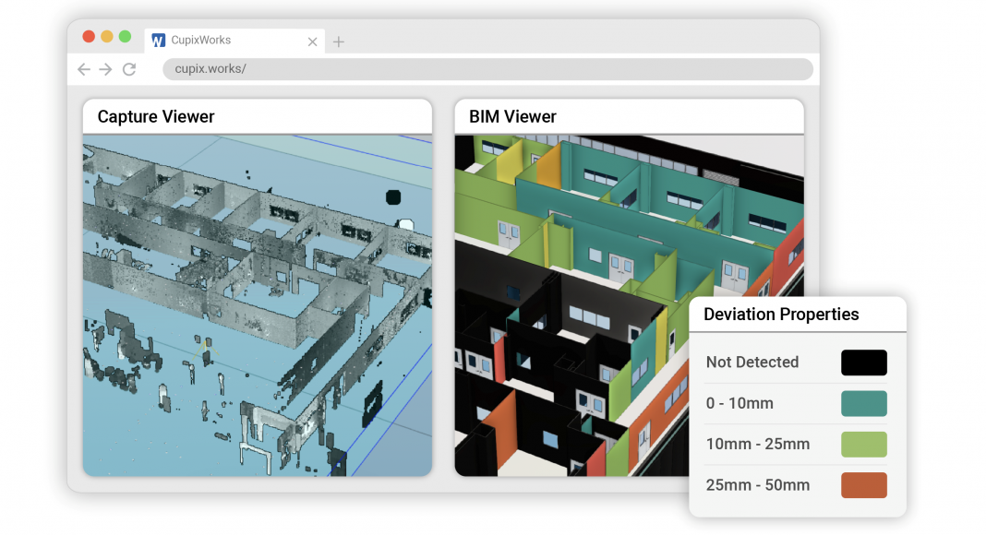Screen dimensions: 986x535
Task: Select the Capture Viewer panel header
Action: [156, 117]
